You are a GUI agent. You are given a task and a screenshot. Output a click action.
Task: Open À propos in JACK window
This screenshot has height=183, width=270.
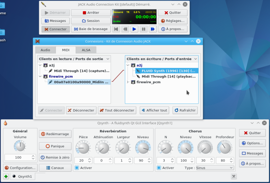pos(173,29)
